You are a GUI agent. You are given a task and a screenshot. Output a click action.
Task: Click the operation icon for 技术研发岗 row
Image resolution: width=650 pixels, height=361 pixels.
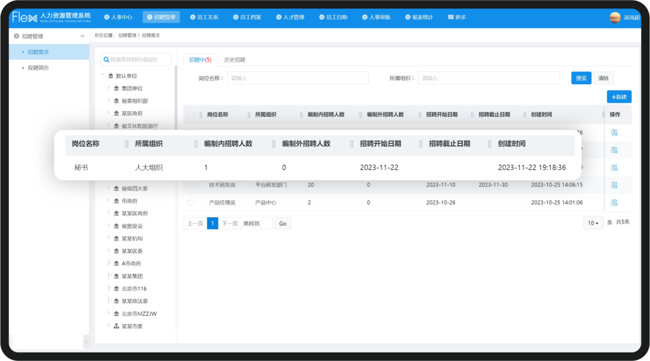[x=614, y=185]
